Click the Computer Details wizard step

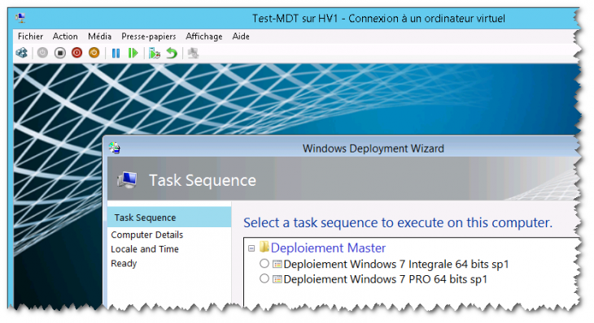click(x=147, y=235)
